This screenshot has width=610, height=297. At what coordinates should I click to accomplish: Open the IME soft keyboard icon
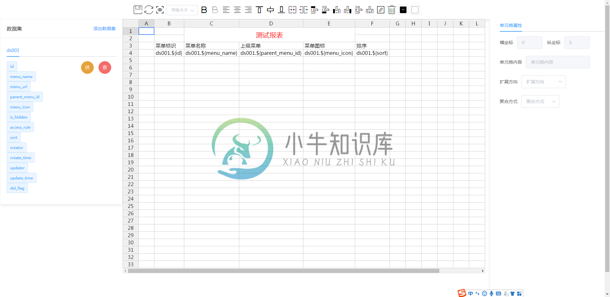pyautogui.click(x=498, y=294)
